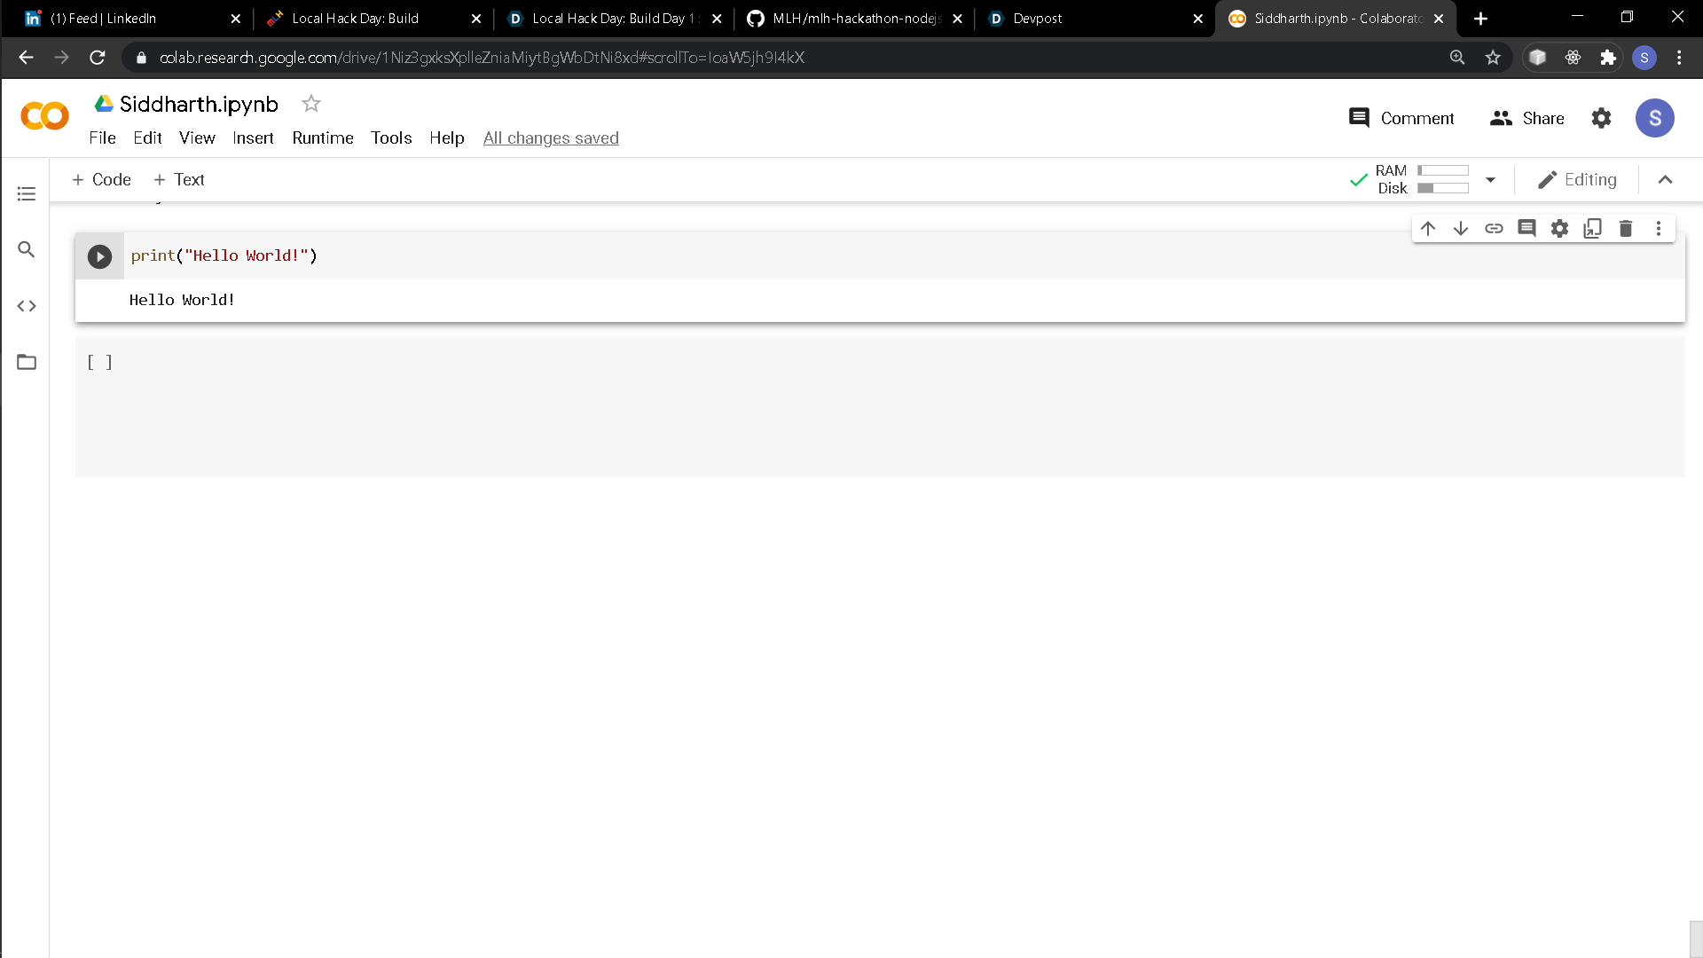Star the Siddharth.ipynb notebook

[310, 104]
